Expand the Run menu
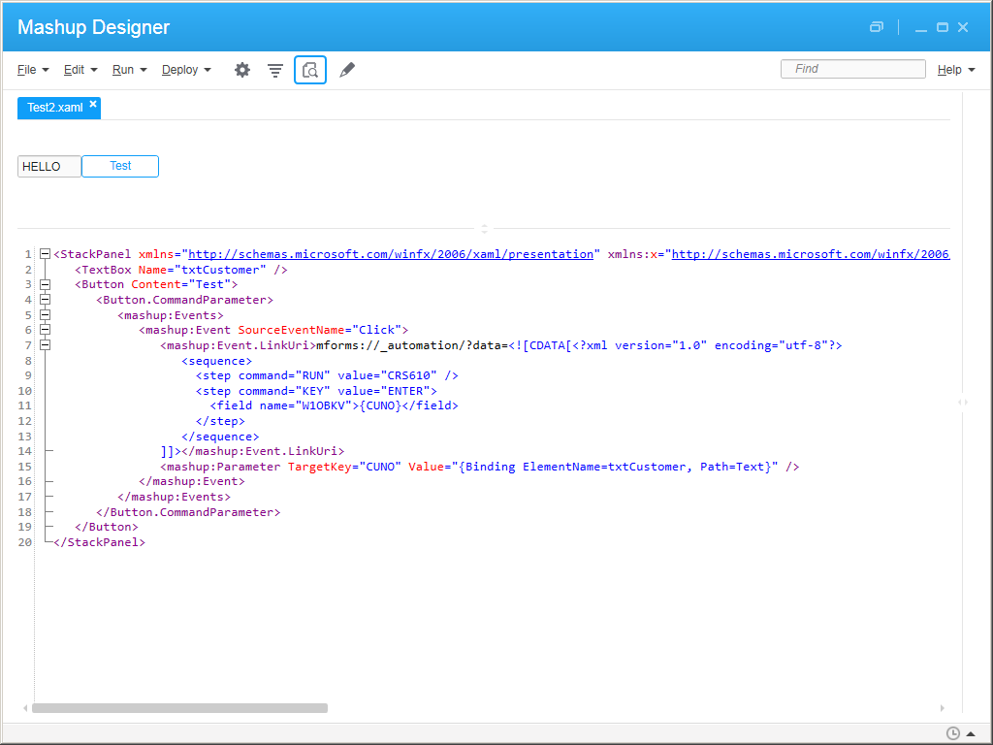The image size is (993, 745). (129, 70)
